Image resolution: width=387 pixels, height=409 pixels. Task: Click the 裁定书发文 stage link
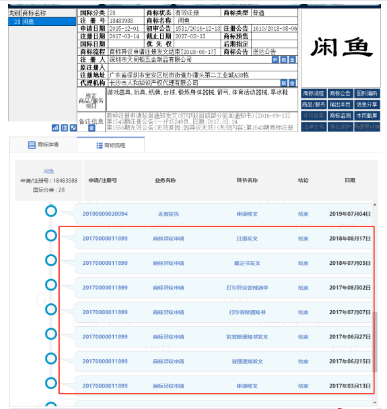point(247,263)
